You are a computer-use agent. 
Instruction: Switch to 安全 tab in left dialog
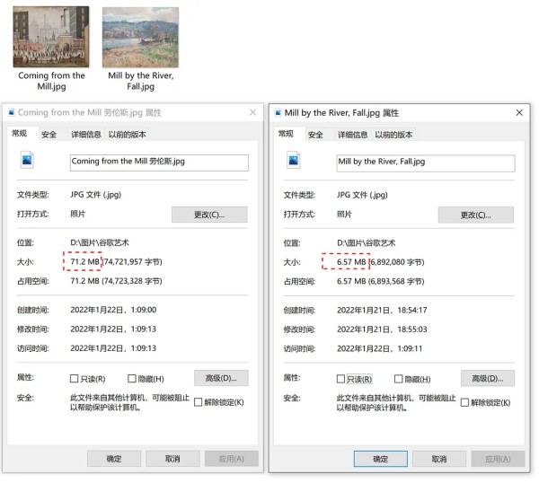pos(49,135)
